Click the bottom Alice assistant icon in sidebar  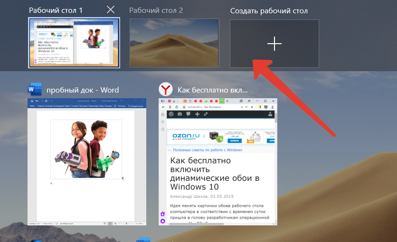point(162,221)
